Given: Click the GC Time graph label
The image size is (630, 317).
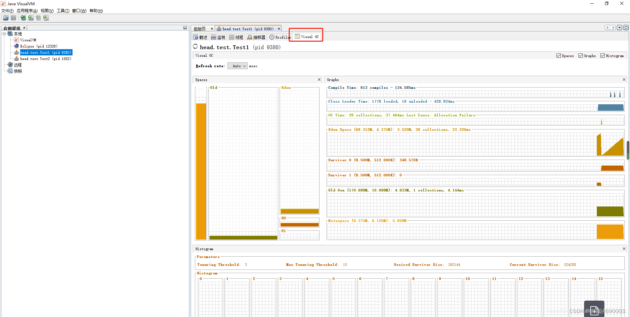Looking at the screenshot, I should click(402, 115).
